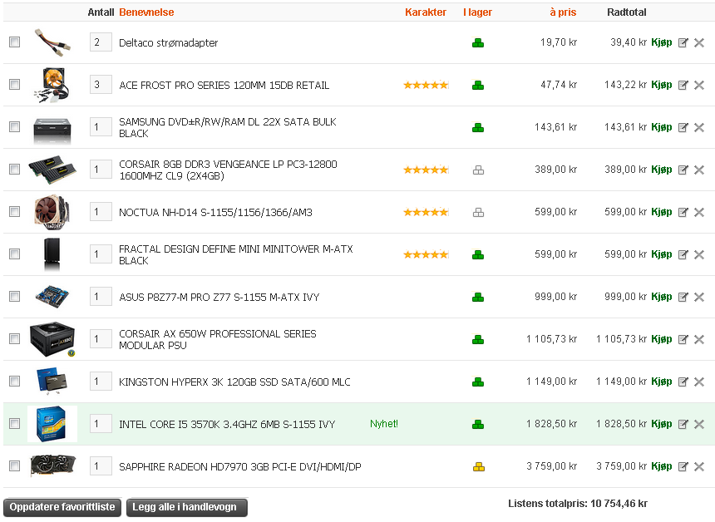Select checkbox for FRACTAL DESIGN case
715x522 pixels.
pos(15,254)
